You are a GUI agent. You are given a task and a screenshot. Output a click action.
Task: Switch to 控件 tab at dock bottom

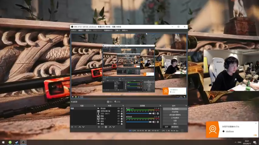(x=166, y=127)
